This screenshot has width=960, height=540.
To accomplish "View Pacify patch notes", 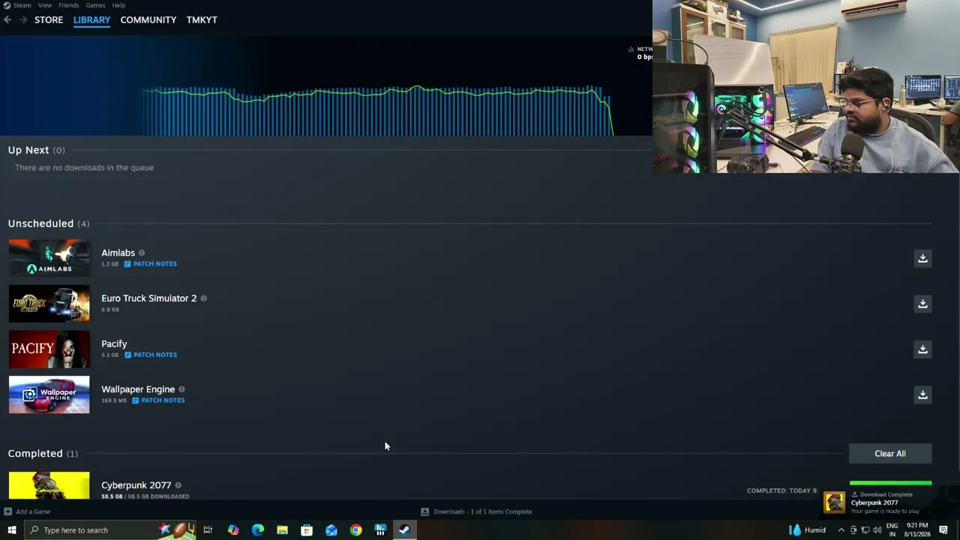I will click(x=151, y=355).
